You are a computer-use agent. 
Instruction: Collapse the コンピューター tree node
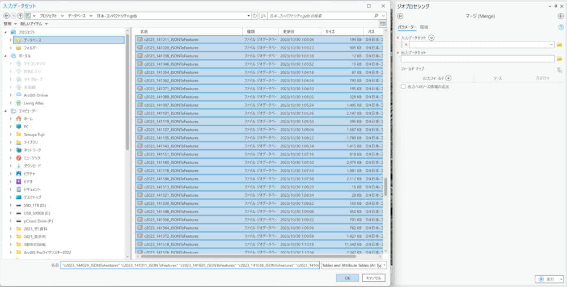coord(6,111)
